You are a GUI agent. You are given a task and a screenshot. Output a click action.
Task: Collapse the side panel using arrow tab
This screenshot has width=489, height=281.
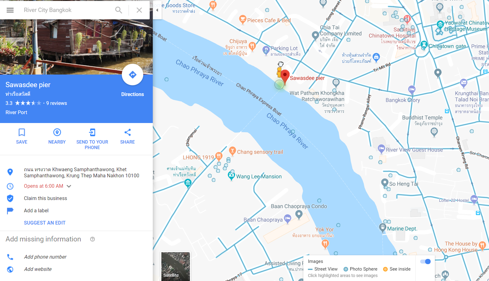click(x=157, y=10)
